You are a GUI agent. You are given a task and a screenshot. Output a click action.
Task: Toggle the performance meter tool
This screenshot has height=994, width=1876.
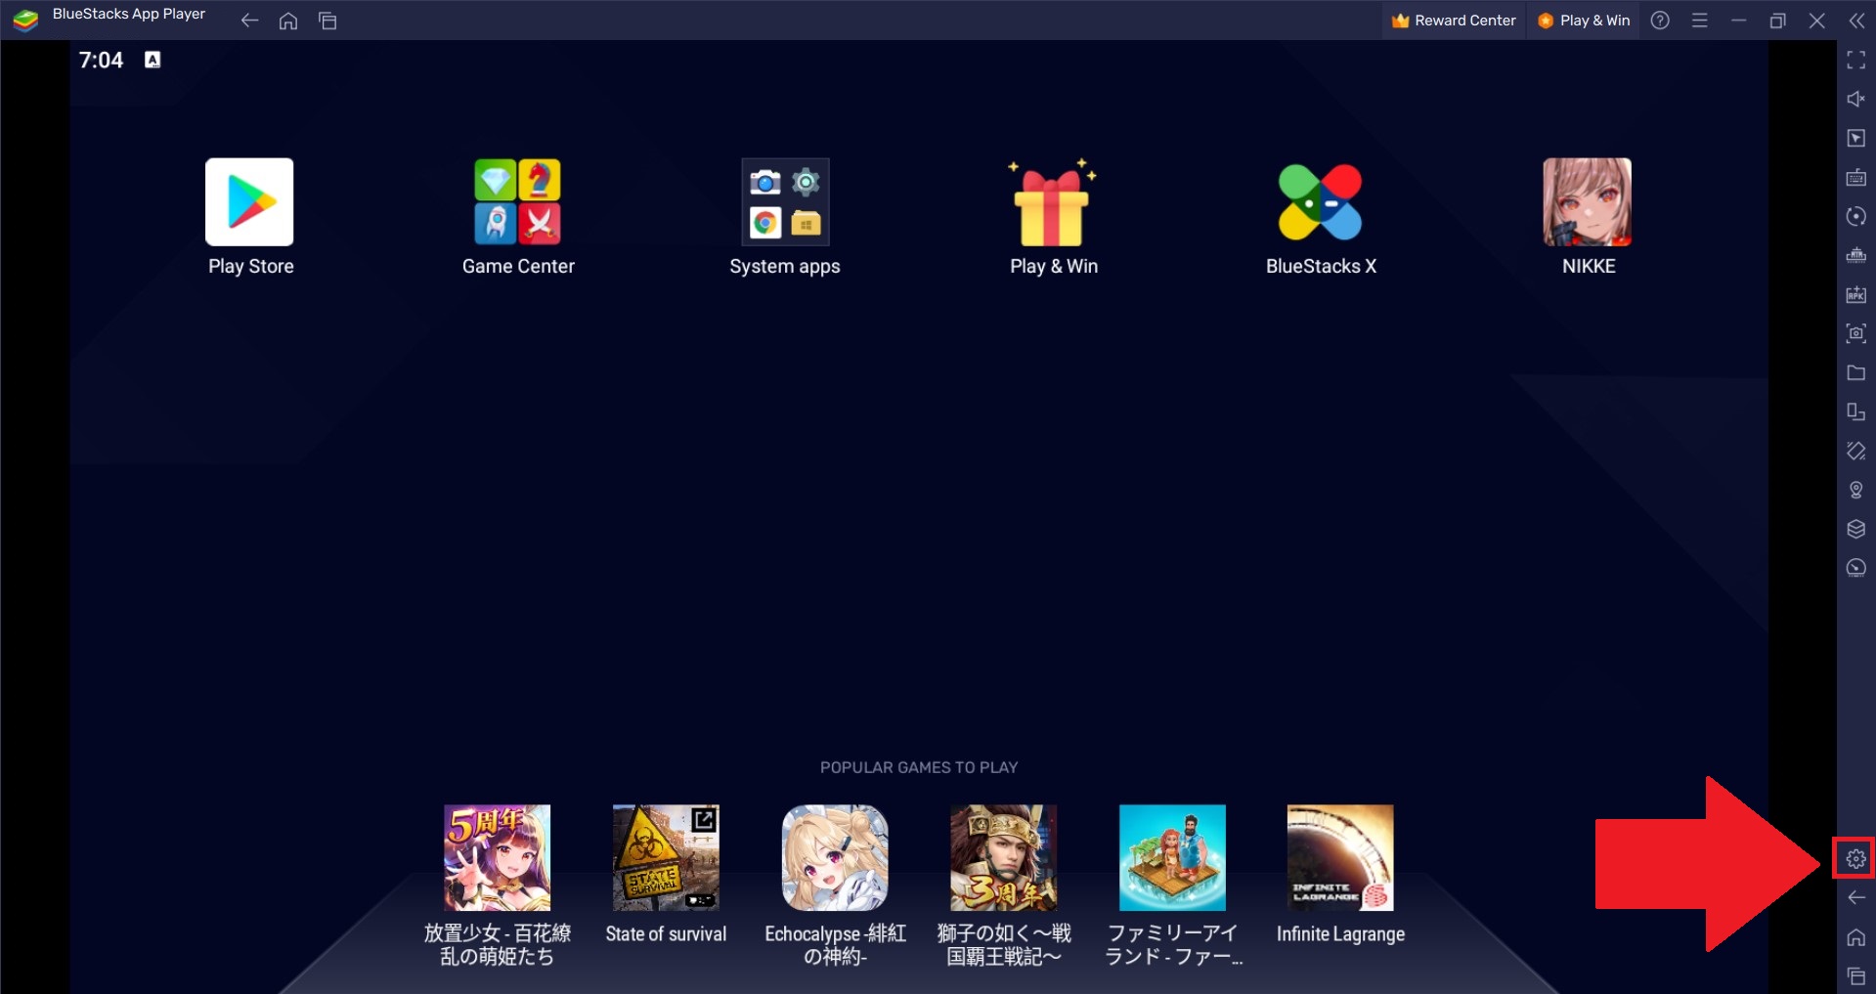coord(1854,567)
